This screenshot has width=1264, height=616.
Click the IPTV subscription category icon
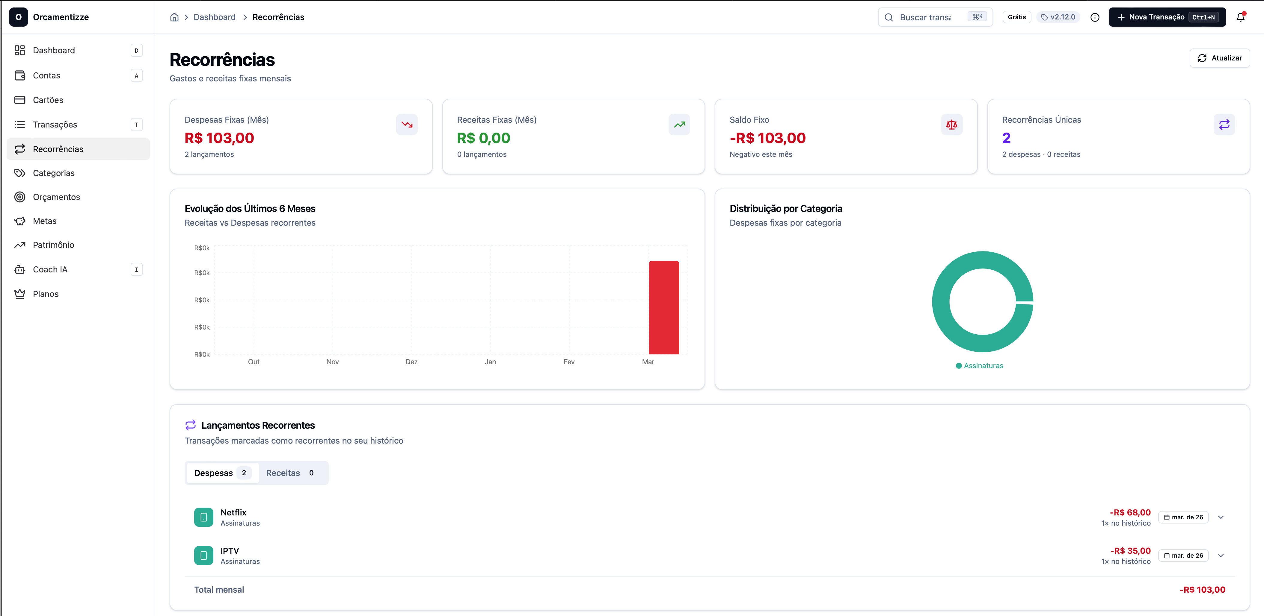pos(204,555)
